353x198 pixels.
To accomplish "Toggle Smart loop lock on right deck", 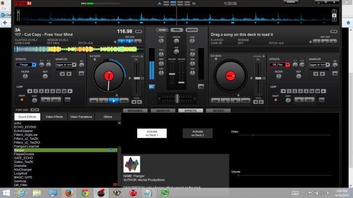I will pyautogui.click(x=275, y=99).
